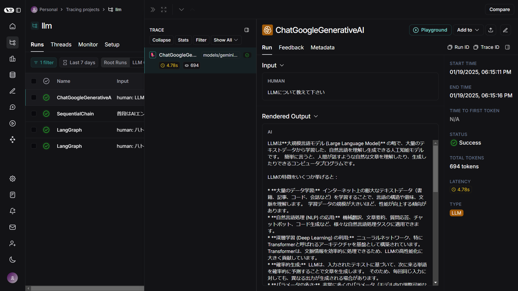Open the Show All dropdown
The image size is (518, 291).
pyautogui.click(x=226, y=40)
